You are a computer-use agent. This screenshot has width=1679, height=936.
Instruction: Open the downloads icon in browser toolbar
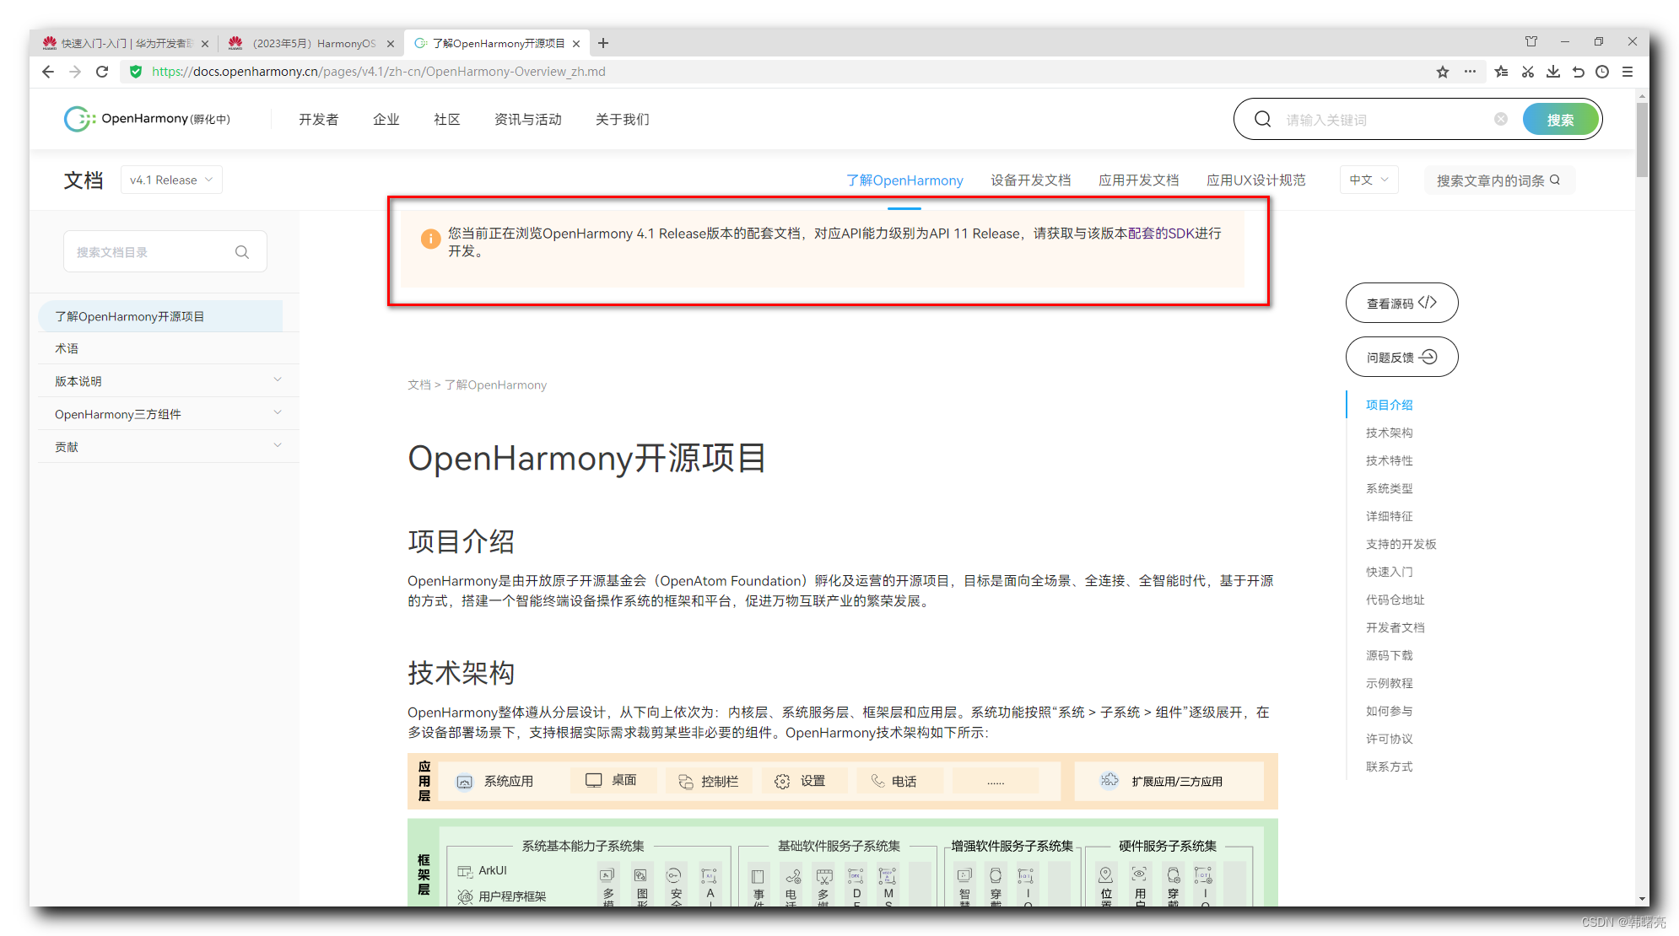coord(1552,72)
